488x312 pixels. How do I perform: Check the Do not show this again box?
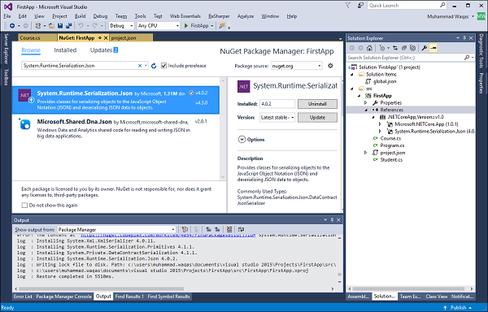pyautogui.click(x=24, y=205)
